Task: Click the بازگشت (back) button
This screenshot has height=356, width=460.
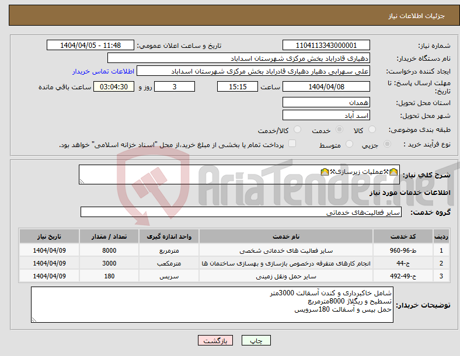Action: point(215,340)
